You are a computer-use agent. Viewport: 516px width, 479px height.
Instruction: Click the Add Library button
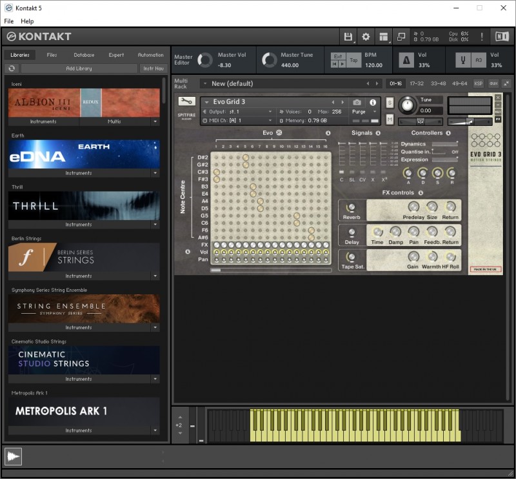(79, 68)
